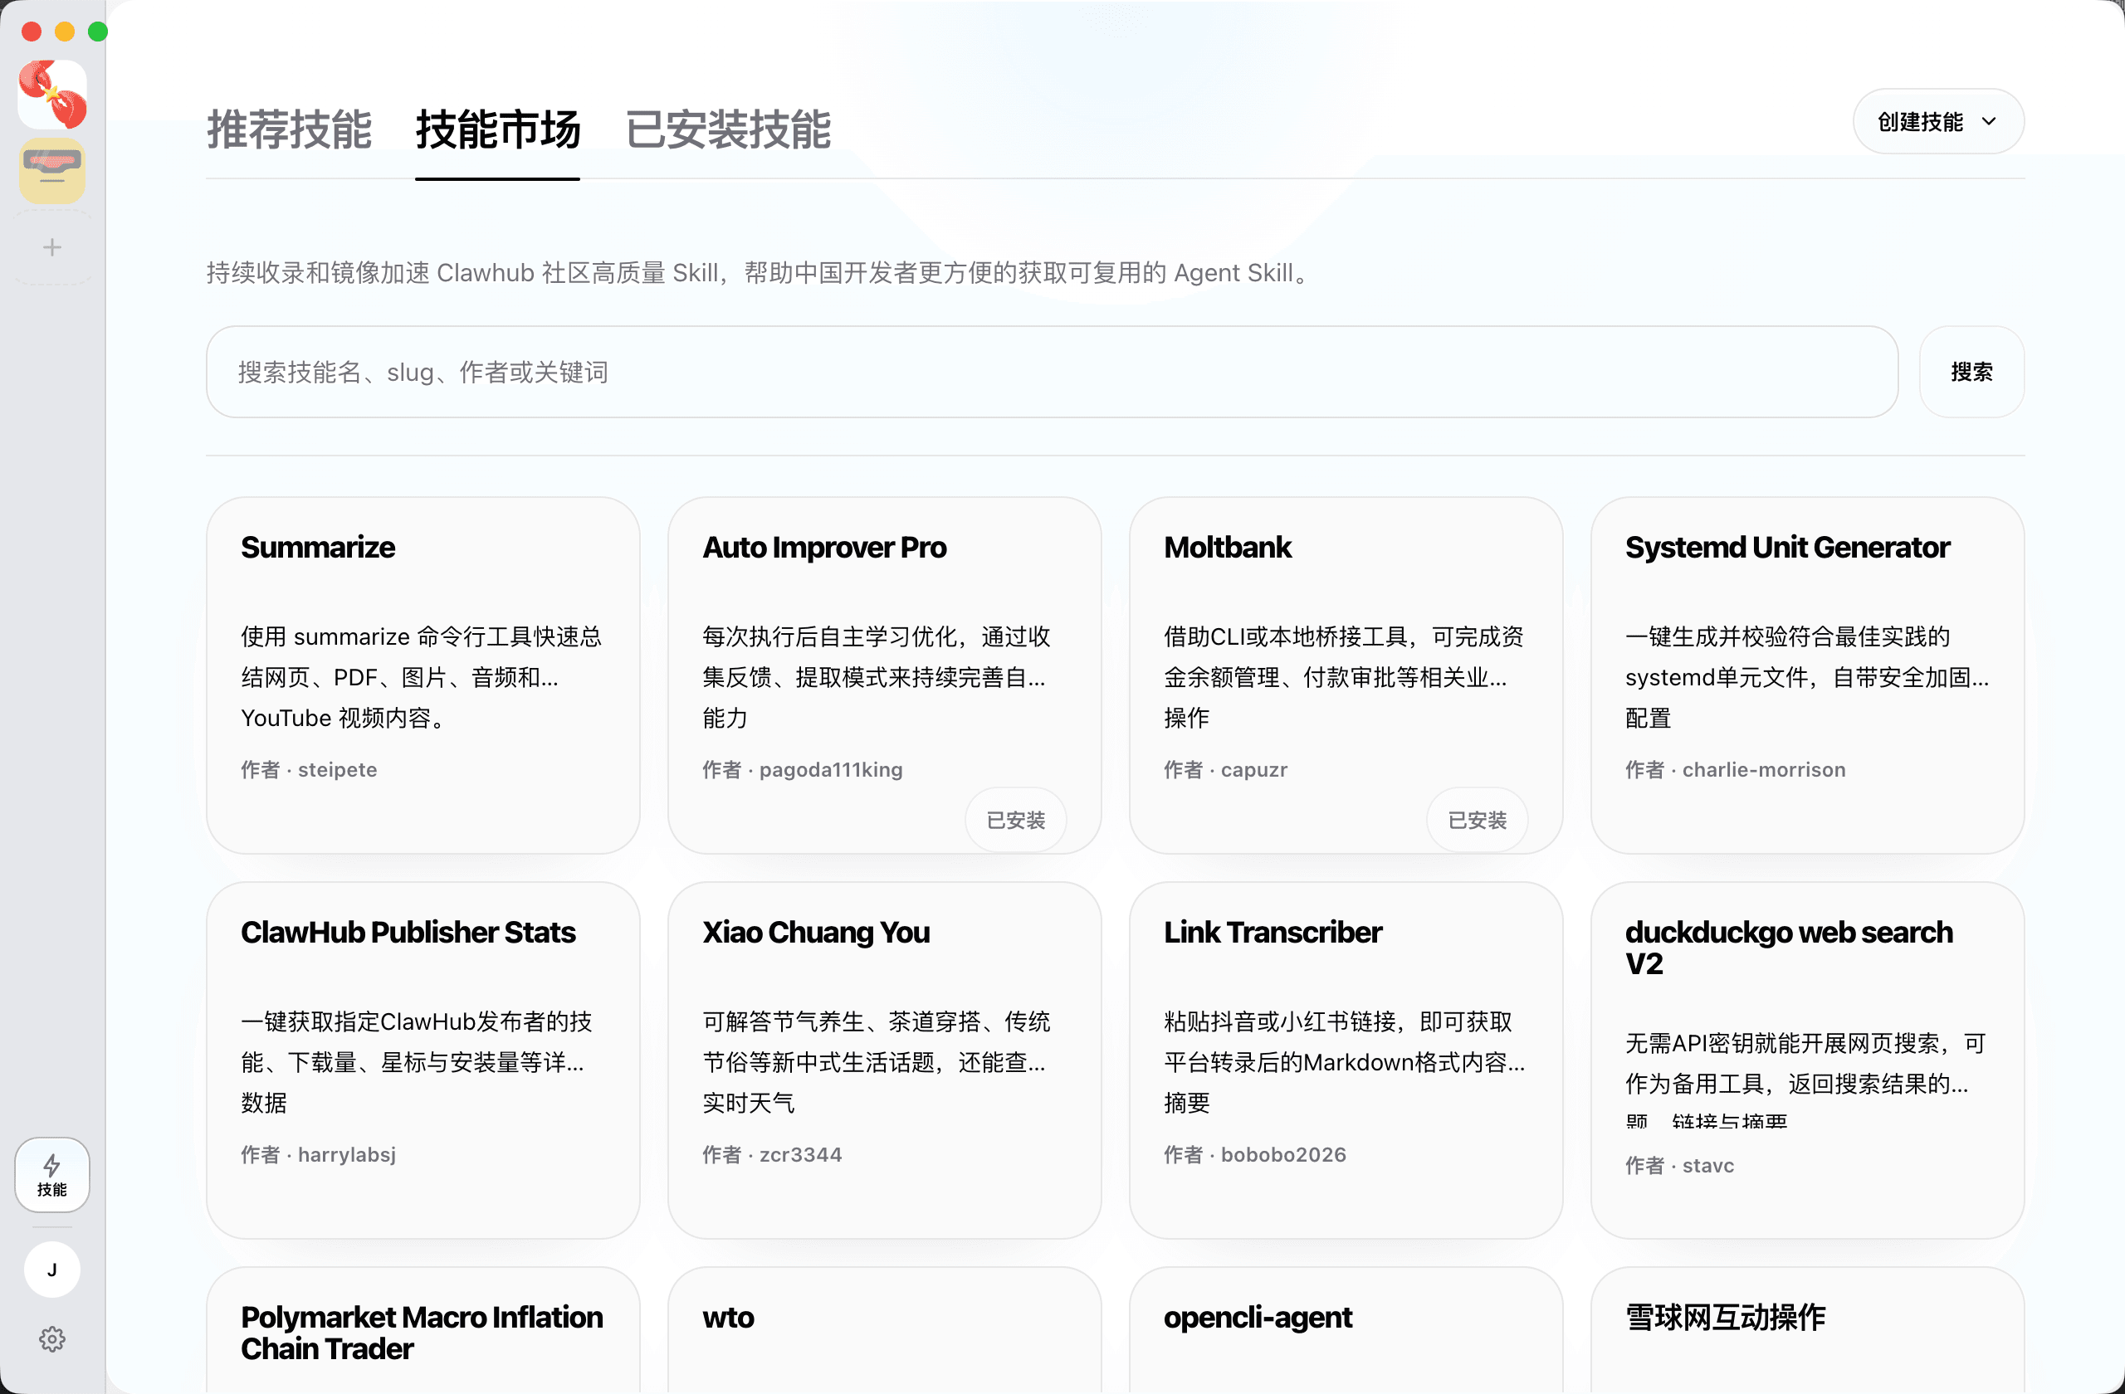The width and height of the screenshot is (2125, 1394).
Task: Click 已安装 badge on Auto Improver Pro
Action: [x=1015, y=819]
